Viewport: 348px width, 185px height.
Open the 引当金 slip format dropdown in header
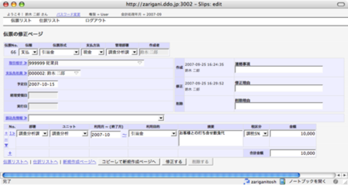click(59, 52)
